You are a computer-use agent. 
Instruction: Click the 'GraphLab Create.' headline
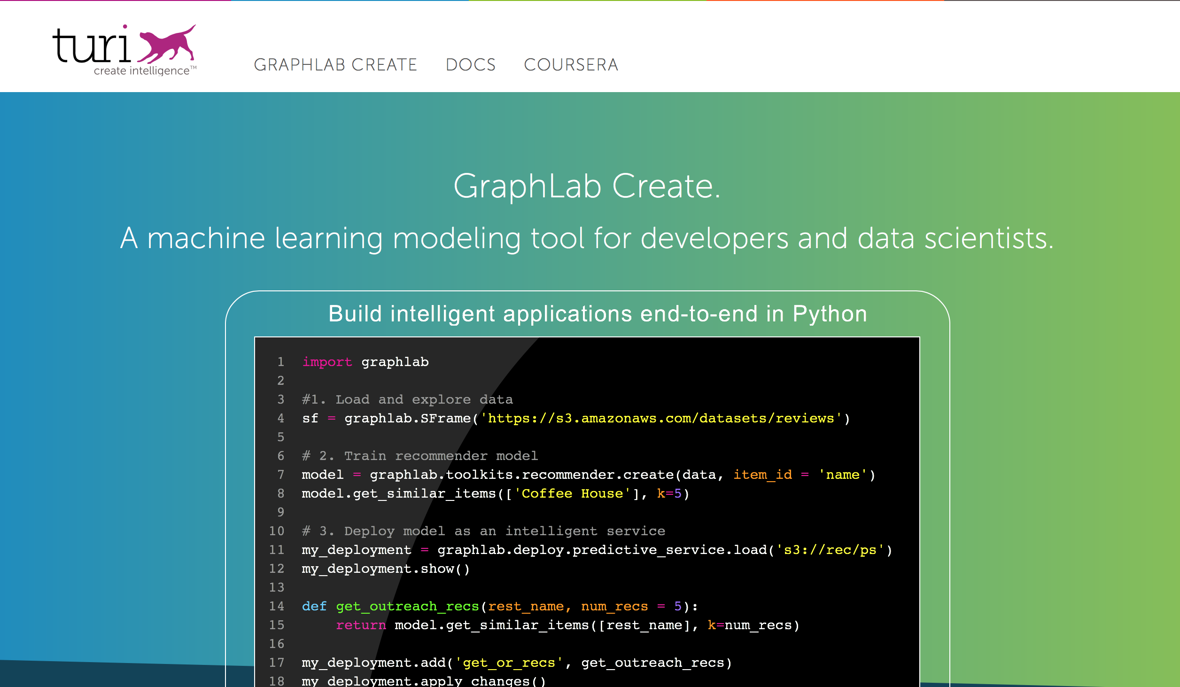[x=587, y=187]
